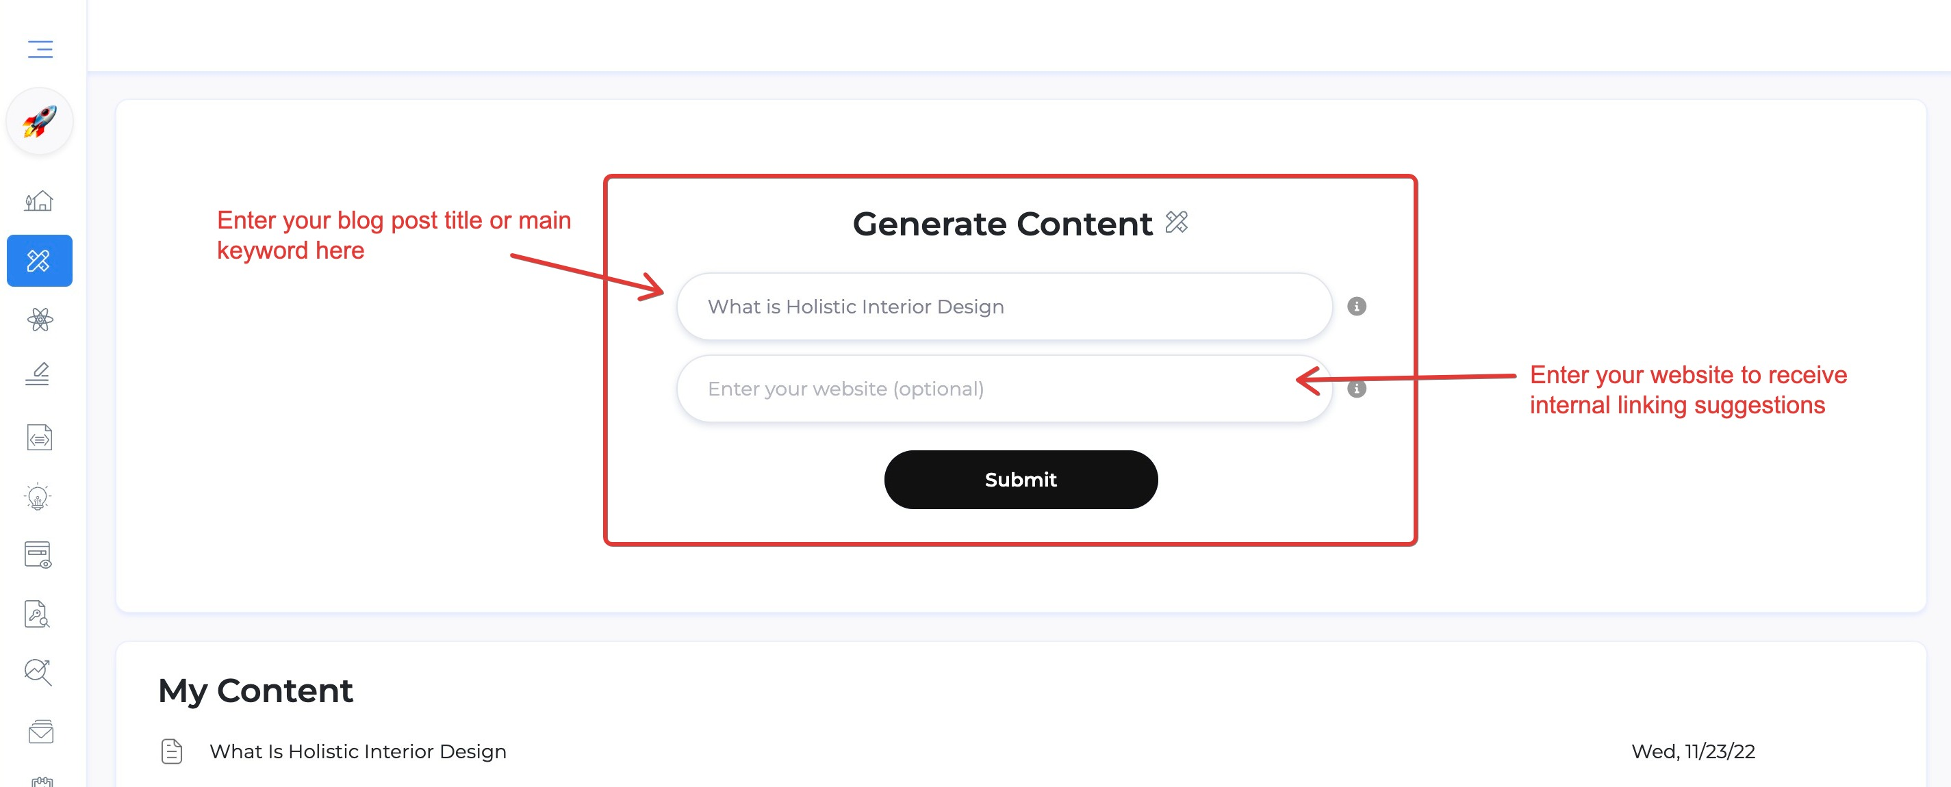The width and height of the screenshot is (1951, 787).
Task: Submit the content generation form
Action: click(x=1019, y=478)
